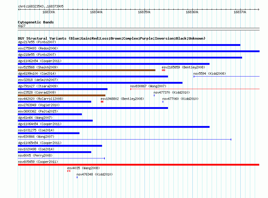
Task: Select the dgv218e55 (Pinto2007) blue bar
Action: (x=130, y=58)
